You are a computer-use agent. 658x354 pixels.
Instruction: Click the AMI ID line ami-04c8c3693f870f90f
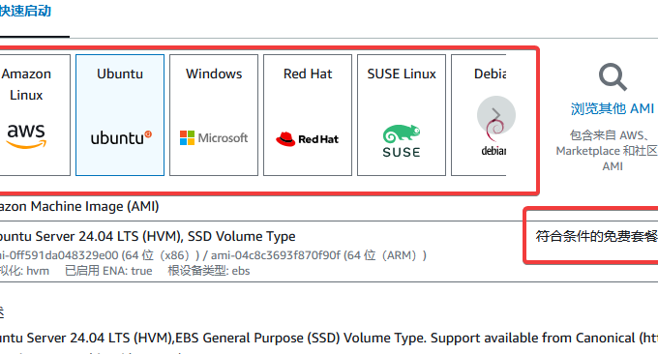tap(318, 255)
